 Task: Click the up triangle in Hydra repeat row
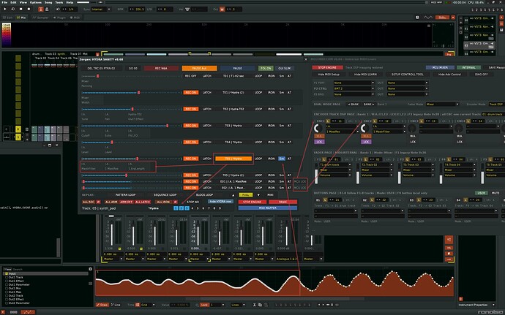point(233,195)
